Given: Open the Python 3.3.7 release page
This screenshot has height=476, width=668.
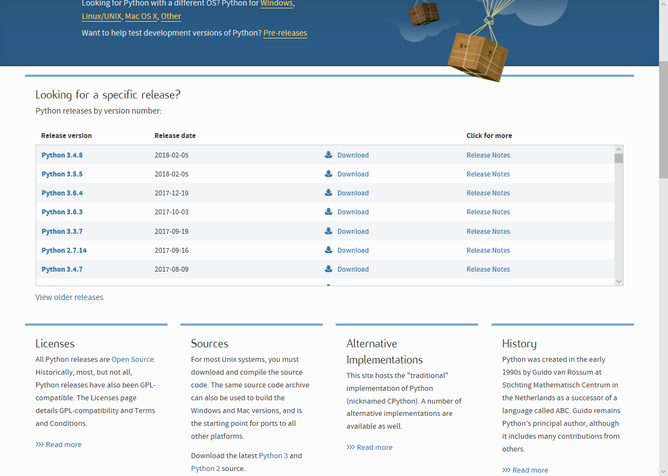Looking at the screenshot, I should tap(62, 232).
